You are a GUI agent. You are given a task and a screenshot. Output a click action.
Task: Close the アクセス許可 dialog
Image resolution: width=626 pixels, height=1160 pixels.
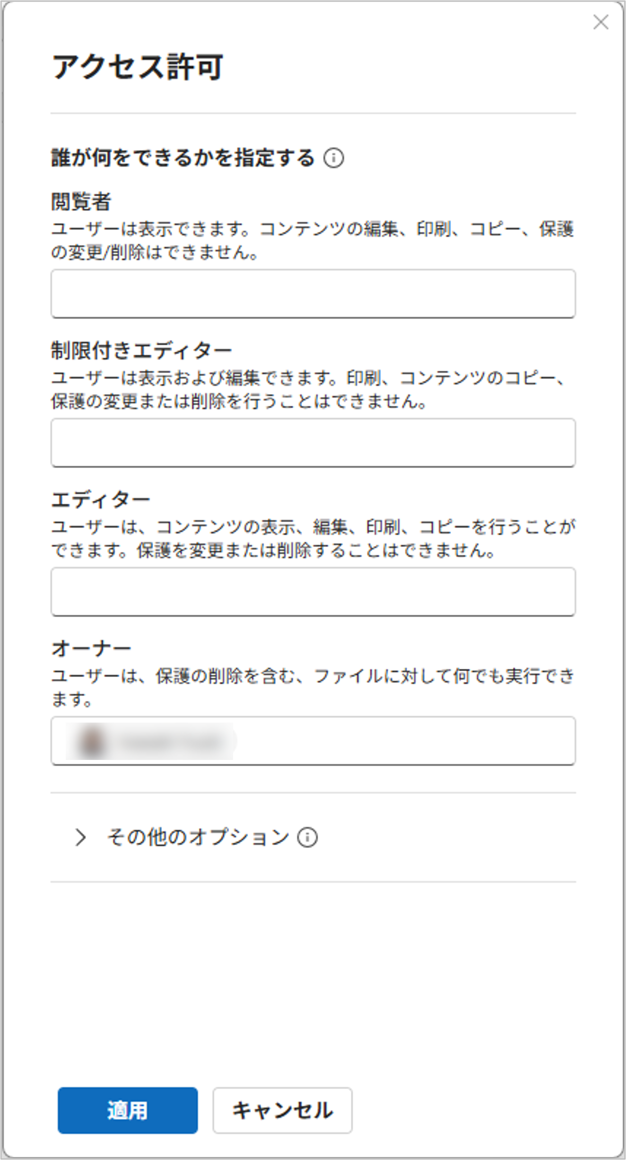pyautogui.click(x=600, y=22)
